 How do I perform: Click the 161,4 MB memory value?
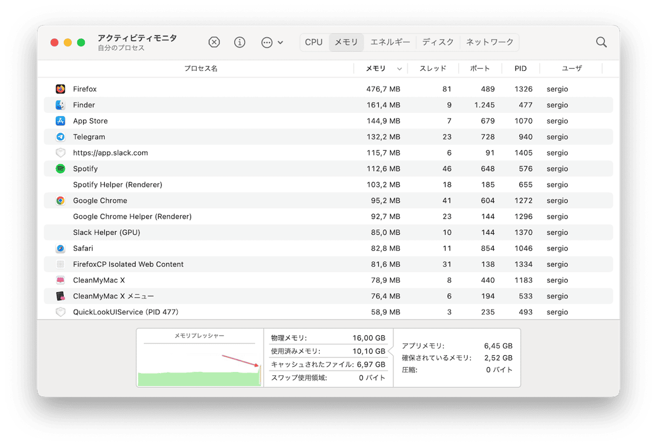384,105
